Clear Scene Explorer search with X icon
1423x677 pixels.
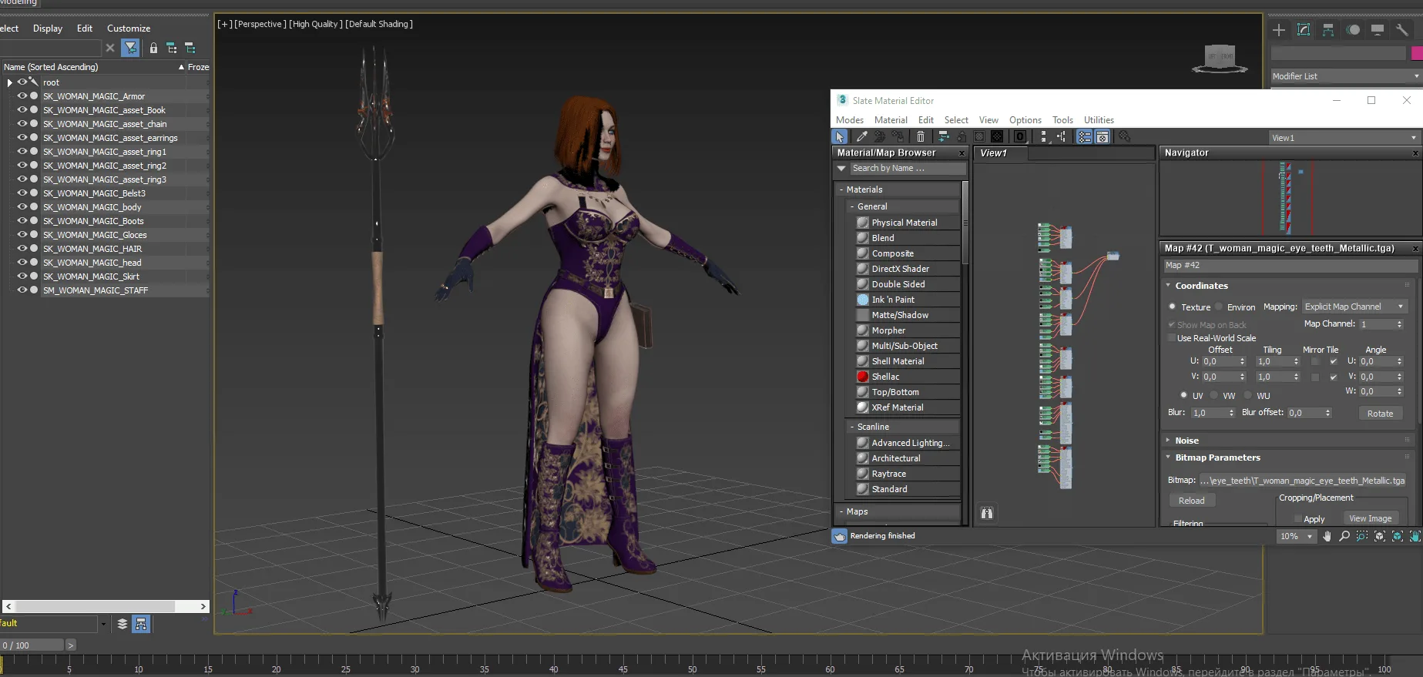pos(110,48)
